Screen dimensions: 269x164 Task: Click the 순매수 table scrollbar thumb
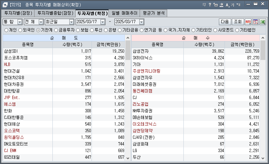263,50
